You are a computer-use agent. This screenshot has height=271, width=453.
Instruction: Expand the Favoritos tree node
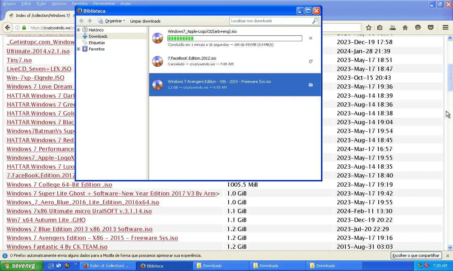click(78, 49)
